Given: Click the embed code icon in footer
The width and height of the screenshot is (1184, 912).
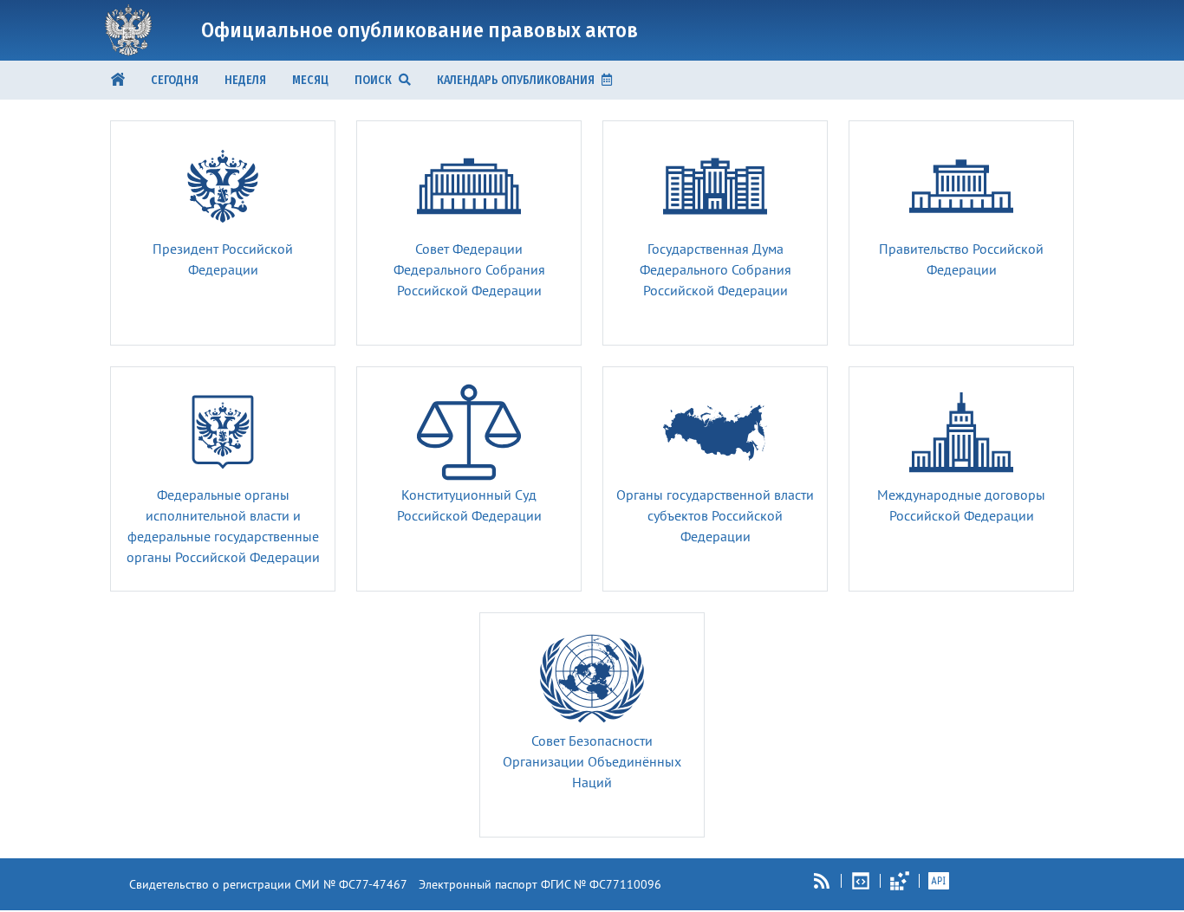Looking at the screenshot, I should pos(861,881).
